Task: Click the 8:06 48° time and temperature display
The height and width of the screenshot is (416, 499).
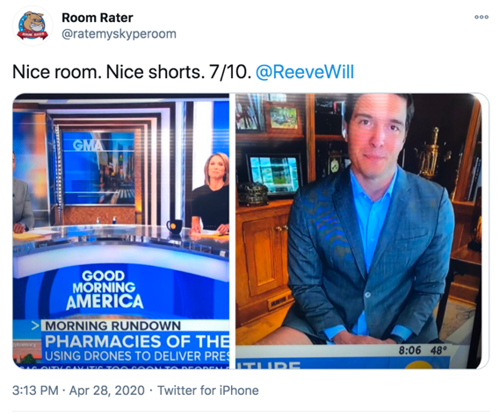Action: pos(423,350)
